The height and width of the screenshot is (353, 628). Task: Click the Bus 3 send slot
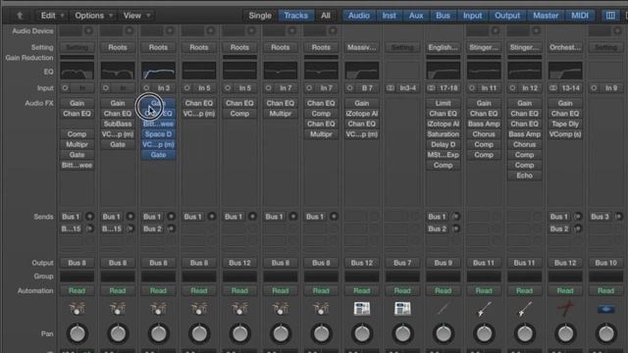click(600, 217)
